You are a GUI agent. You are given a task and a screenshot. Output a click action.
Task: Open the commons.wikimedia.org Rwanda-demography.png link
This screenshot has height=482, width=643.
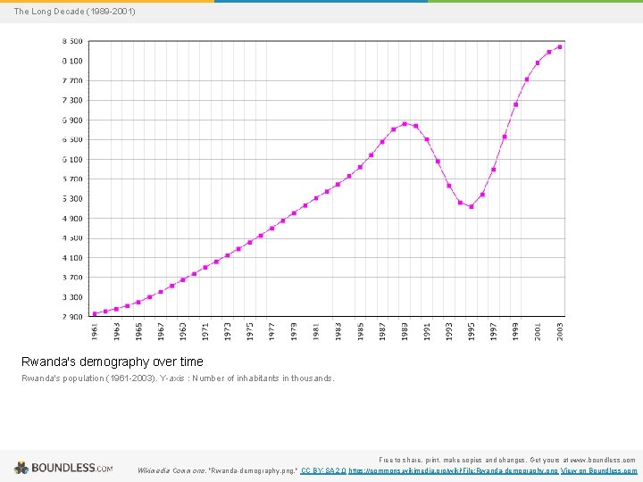[453, 471]
